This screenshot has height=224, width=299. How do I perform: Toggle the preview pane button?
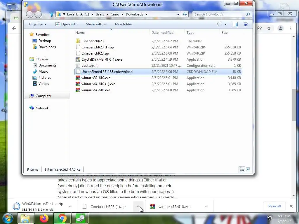tap(235, 24)
